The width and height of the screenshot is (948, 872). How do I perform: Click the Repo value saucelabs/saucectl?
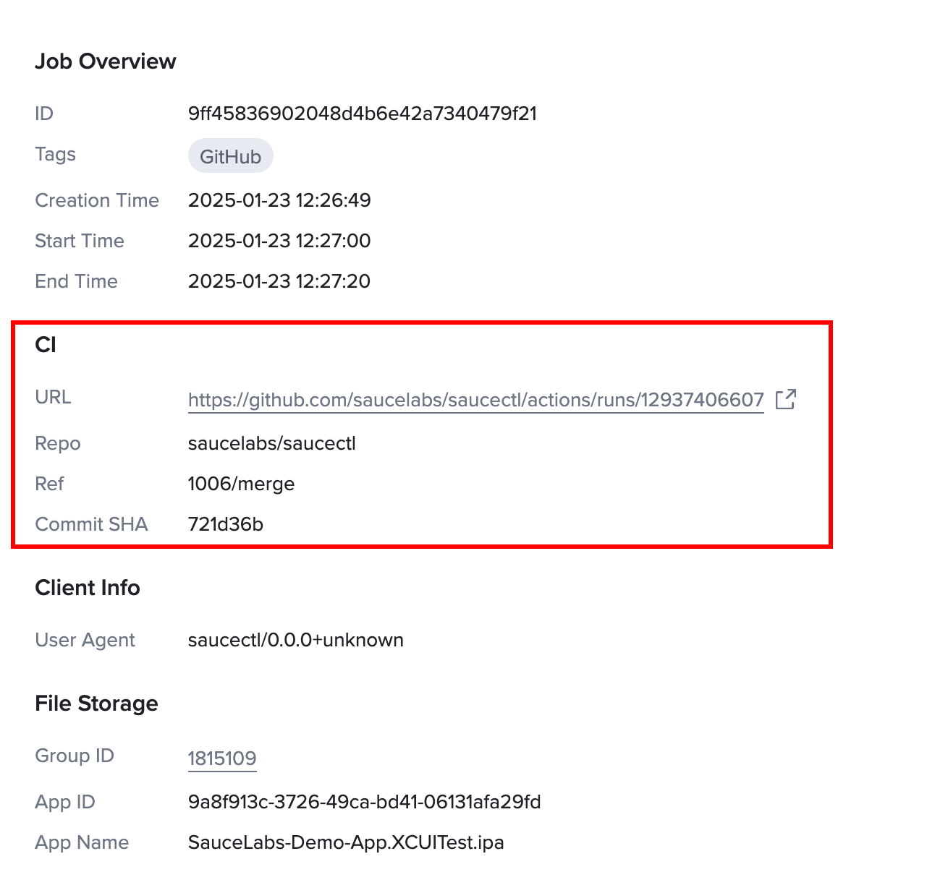[271, 443]
